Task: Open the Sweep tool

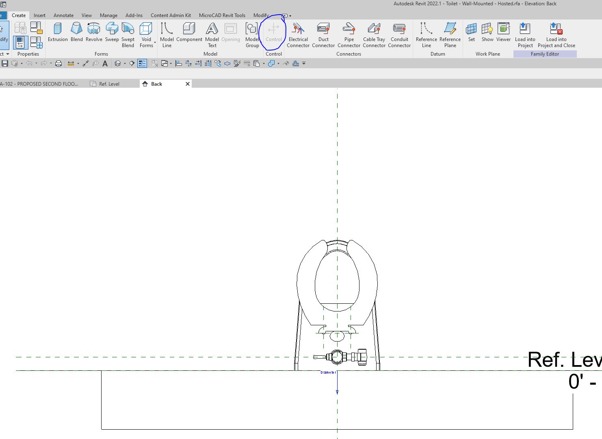Action: point(112,32)
